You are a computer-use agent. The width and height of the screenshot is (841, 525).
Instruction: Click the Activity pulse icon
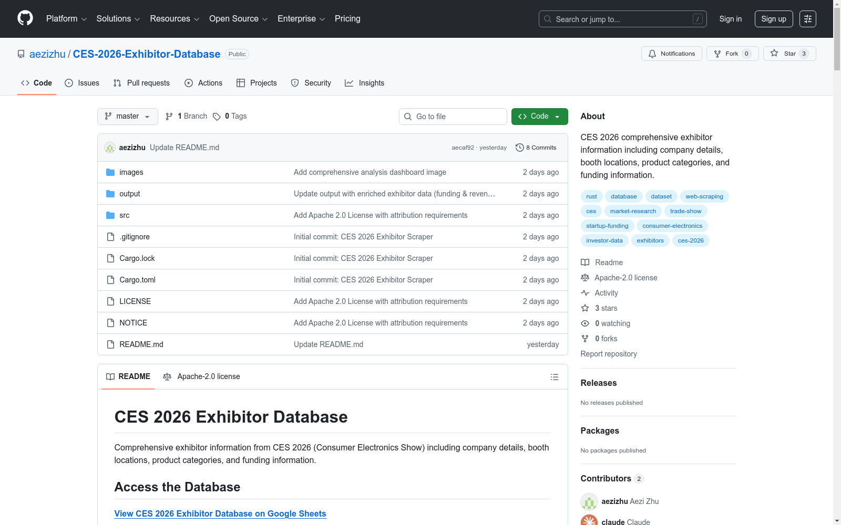pyautogui.click(x=585, y=293)
